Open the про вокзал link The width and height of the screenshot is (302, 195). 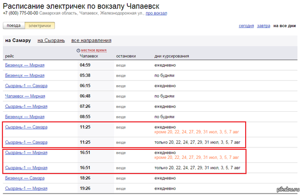pyautogui.click(x=156, y=13)
